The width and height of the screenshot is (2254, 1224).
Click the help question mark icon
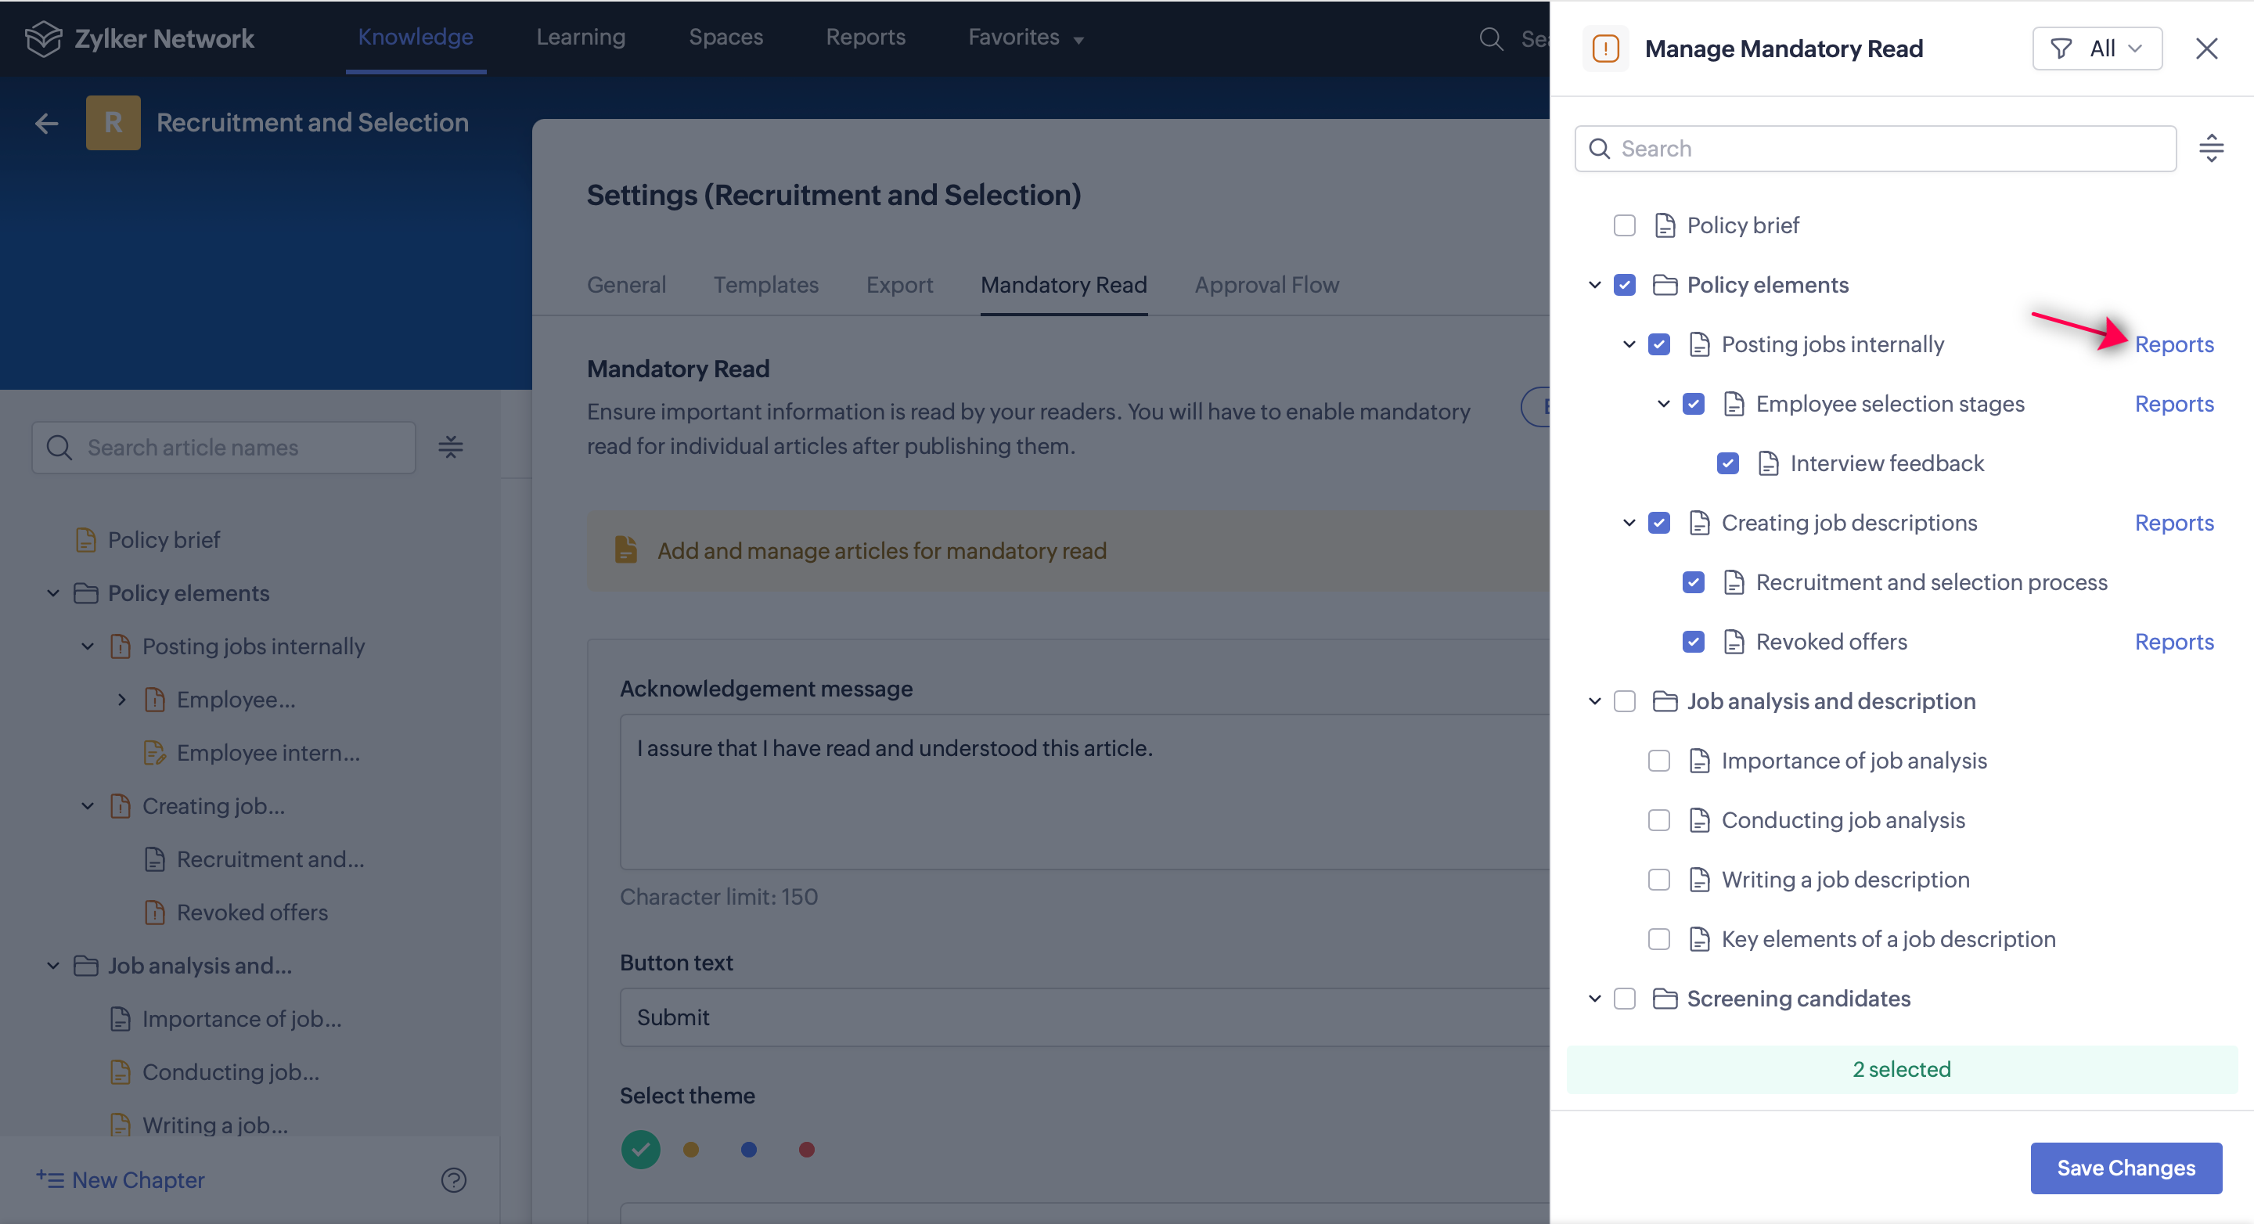[x=453, y=1180]
